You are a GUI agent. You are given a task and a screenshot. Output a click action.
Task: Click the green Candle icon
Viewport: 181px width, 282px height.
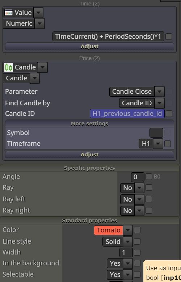click(x=9, y=67)
